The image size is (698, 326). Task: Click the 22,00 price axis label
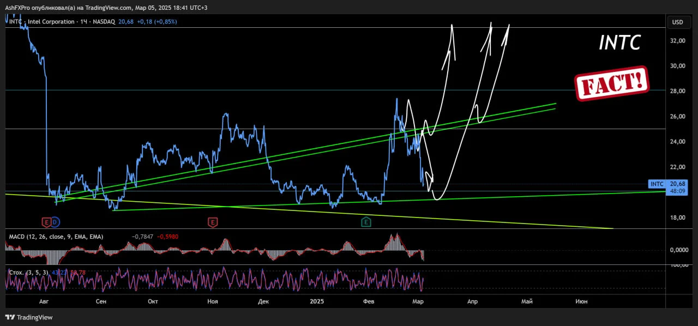coord(678,167)
